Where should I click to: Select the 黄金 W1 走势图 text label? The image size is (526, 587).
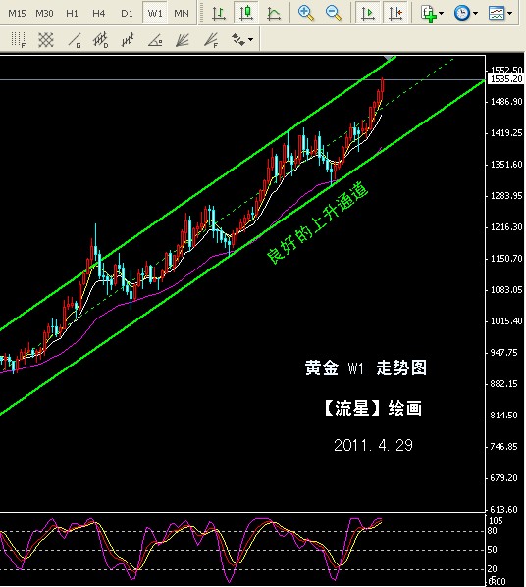click(366, 368)
